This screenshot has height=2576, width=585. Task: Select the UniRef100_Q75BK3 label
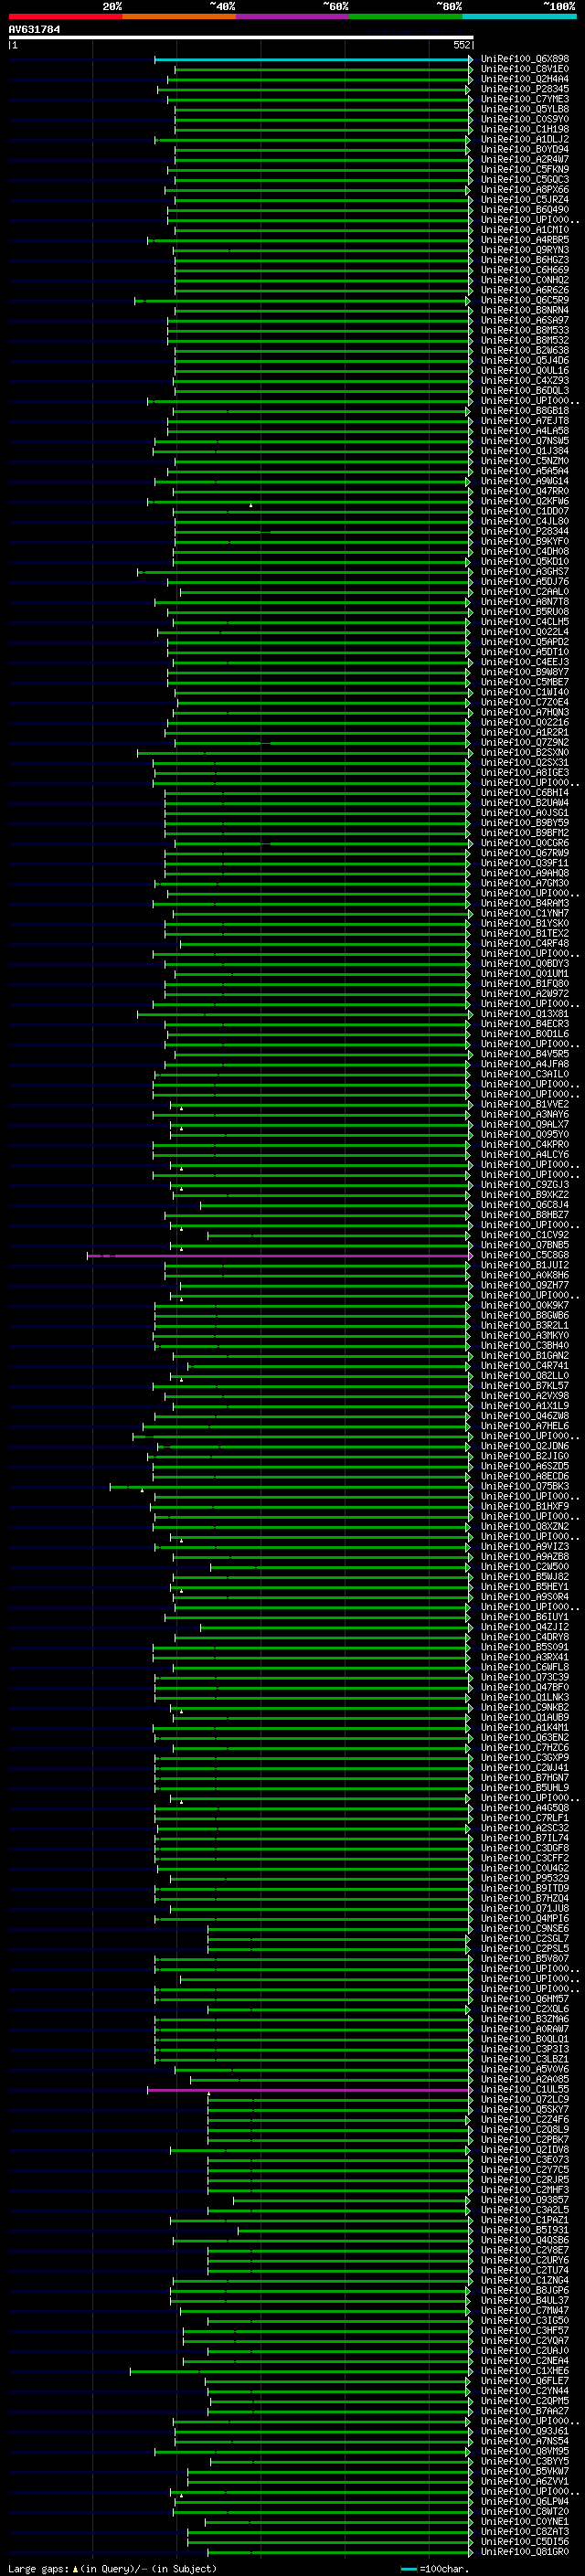tap(525, 1486)
